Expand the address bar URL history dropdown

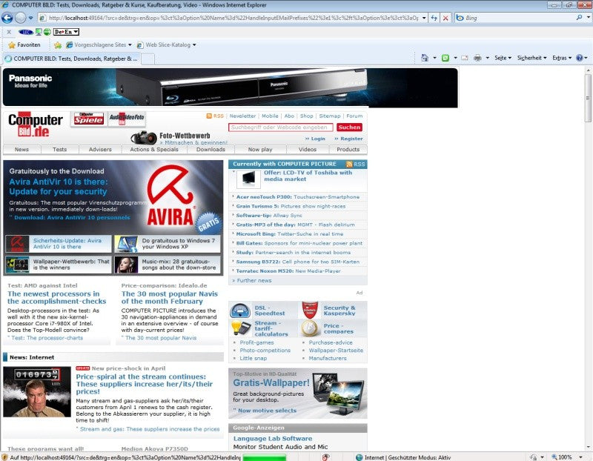click(424, 18)
